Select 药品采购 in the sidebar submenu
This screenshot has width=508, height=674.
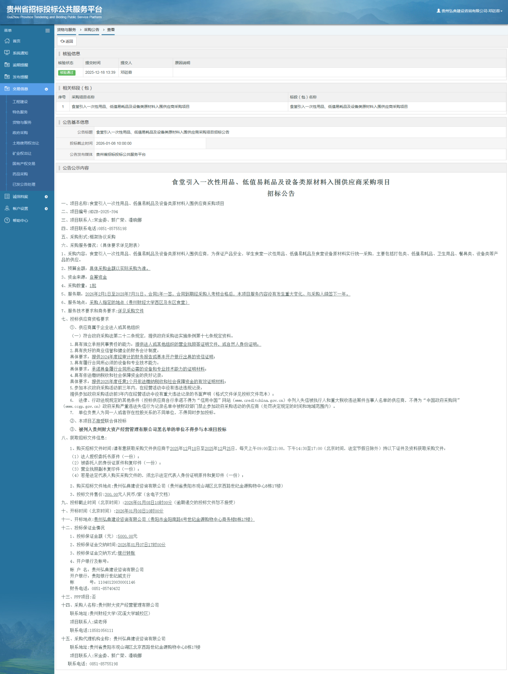coord(20,174)
